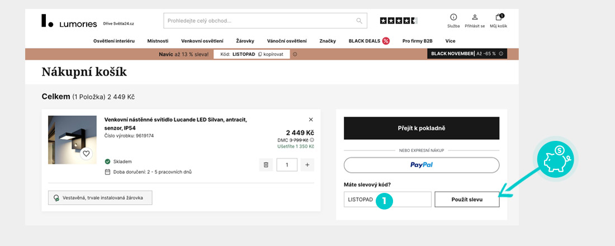
Task: Click the red percent Black Deals badge
Action: pos(386,41)
